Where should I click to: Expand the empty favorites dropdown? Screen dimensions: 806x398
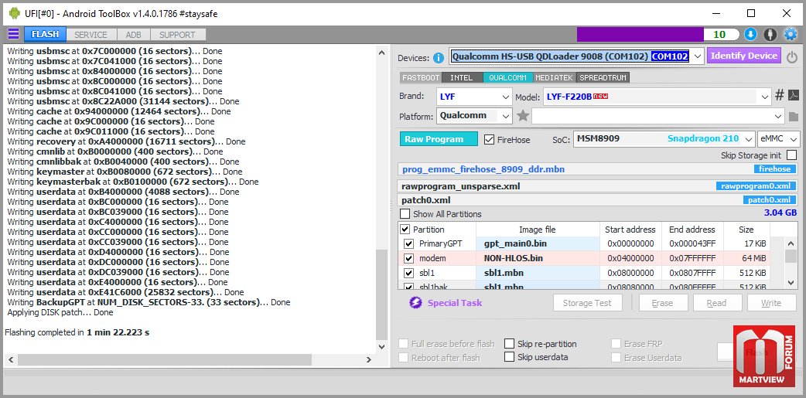pyautogui.click(x=779, y=116)
